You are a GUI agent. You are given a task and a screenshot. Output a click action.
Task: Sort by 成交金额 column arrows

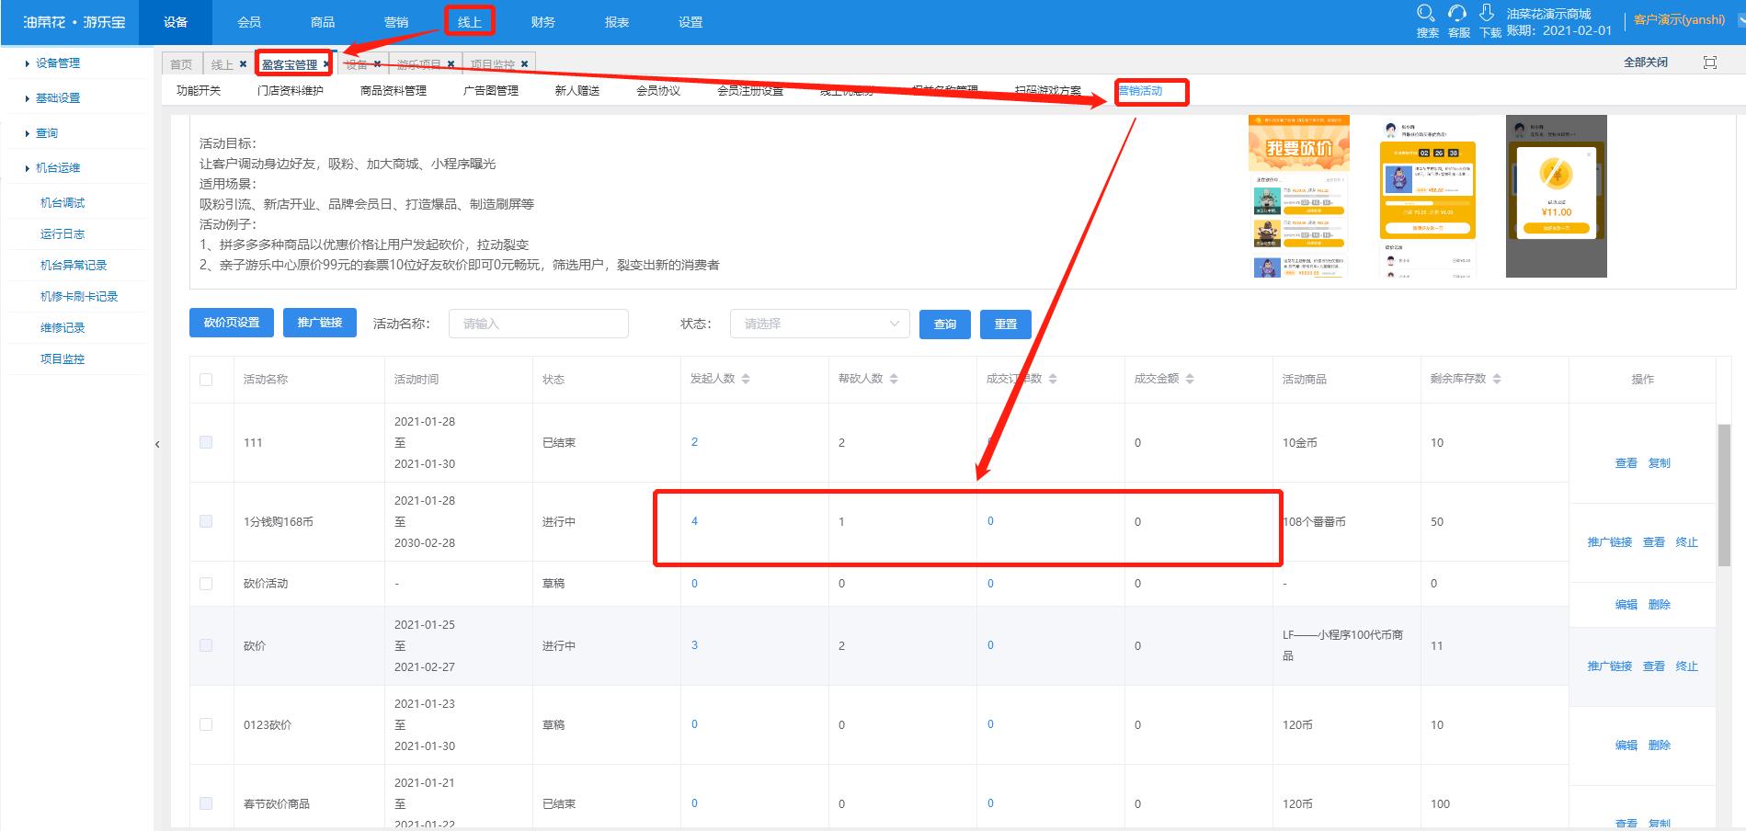tap(1190, 379)
